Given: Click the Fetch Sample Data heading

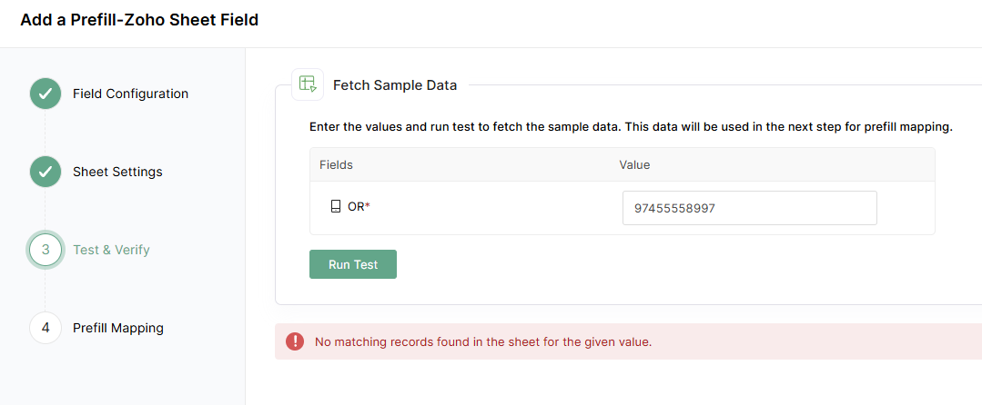Looking at the screenshot, I should click(395, 85).
